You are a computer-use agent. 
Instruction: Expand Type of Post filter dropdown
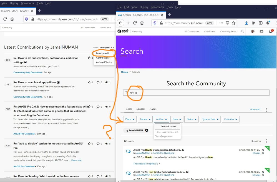(x=210, y=119)
